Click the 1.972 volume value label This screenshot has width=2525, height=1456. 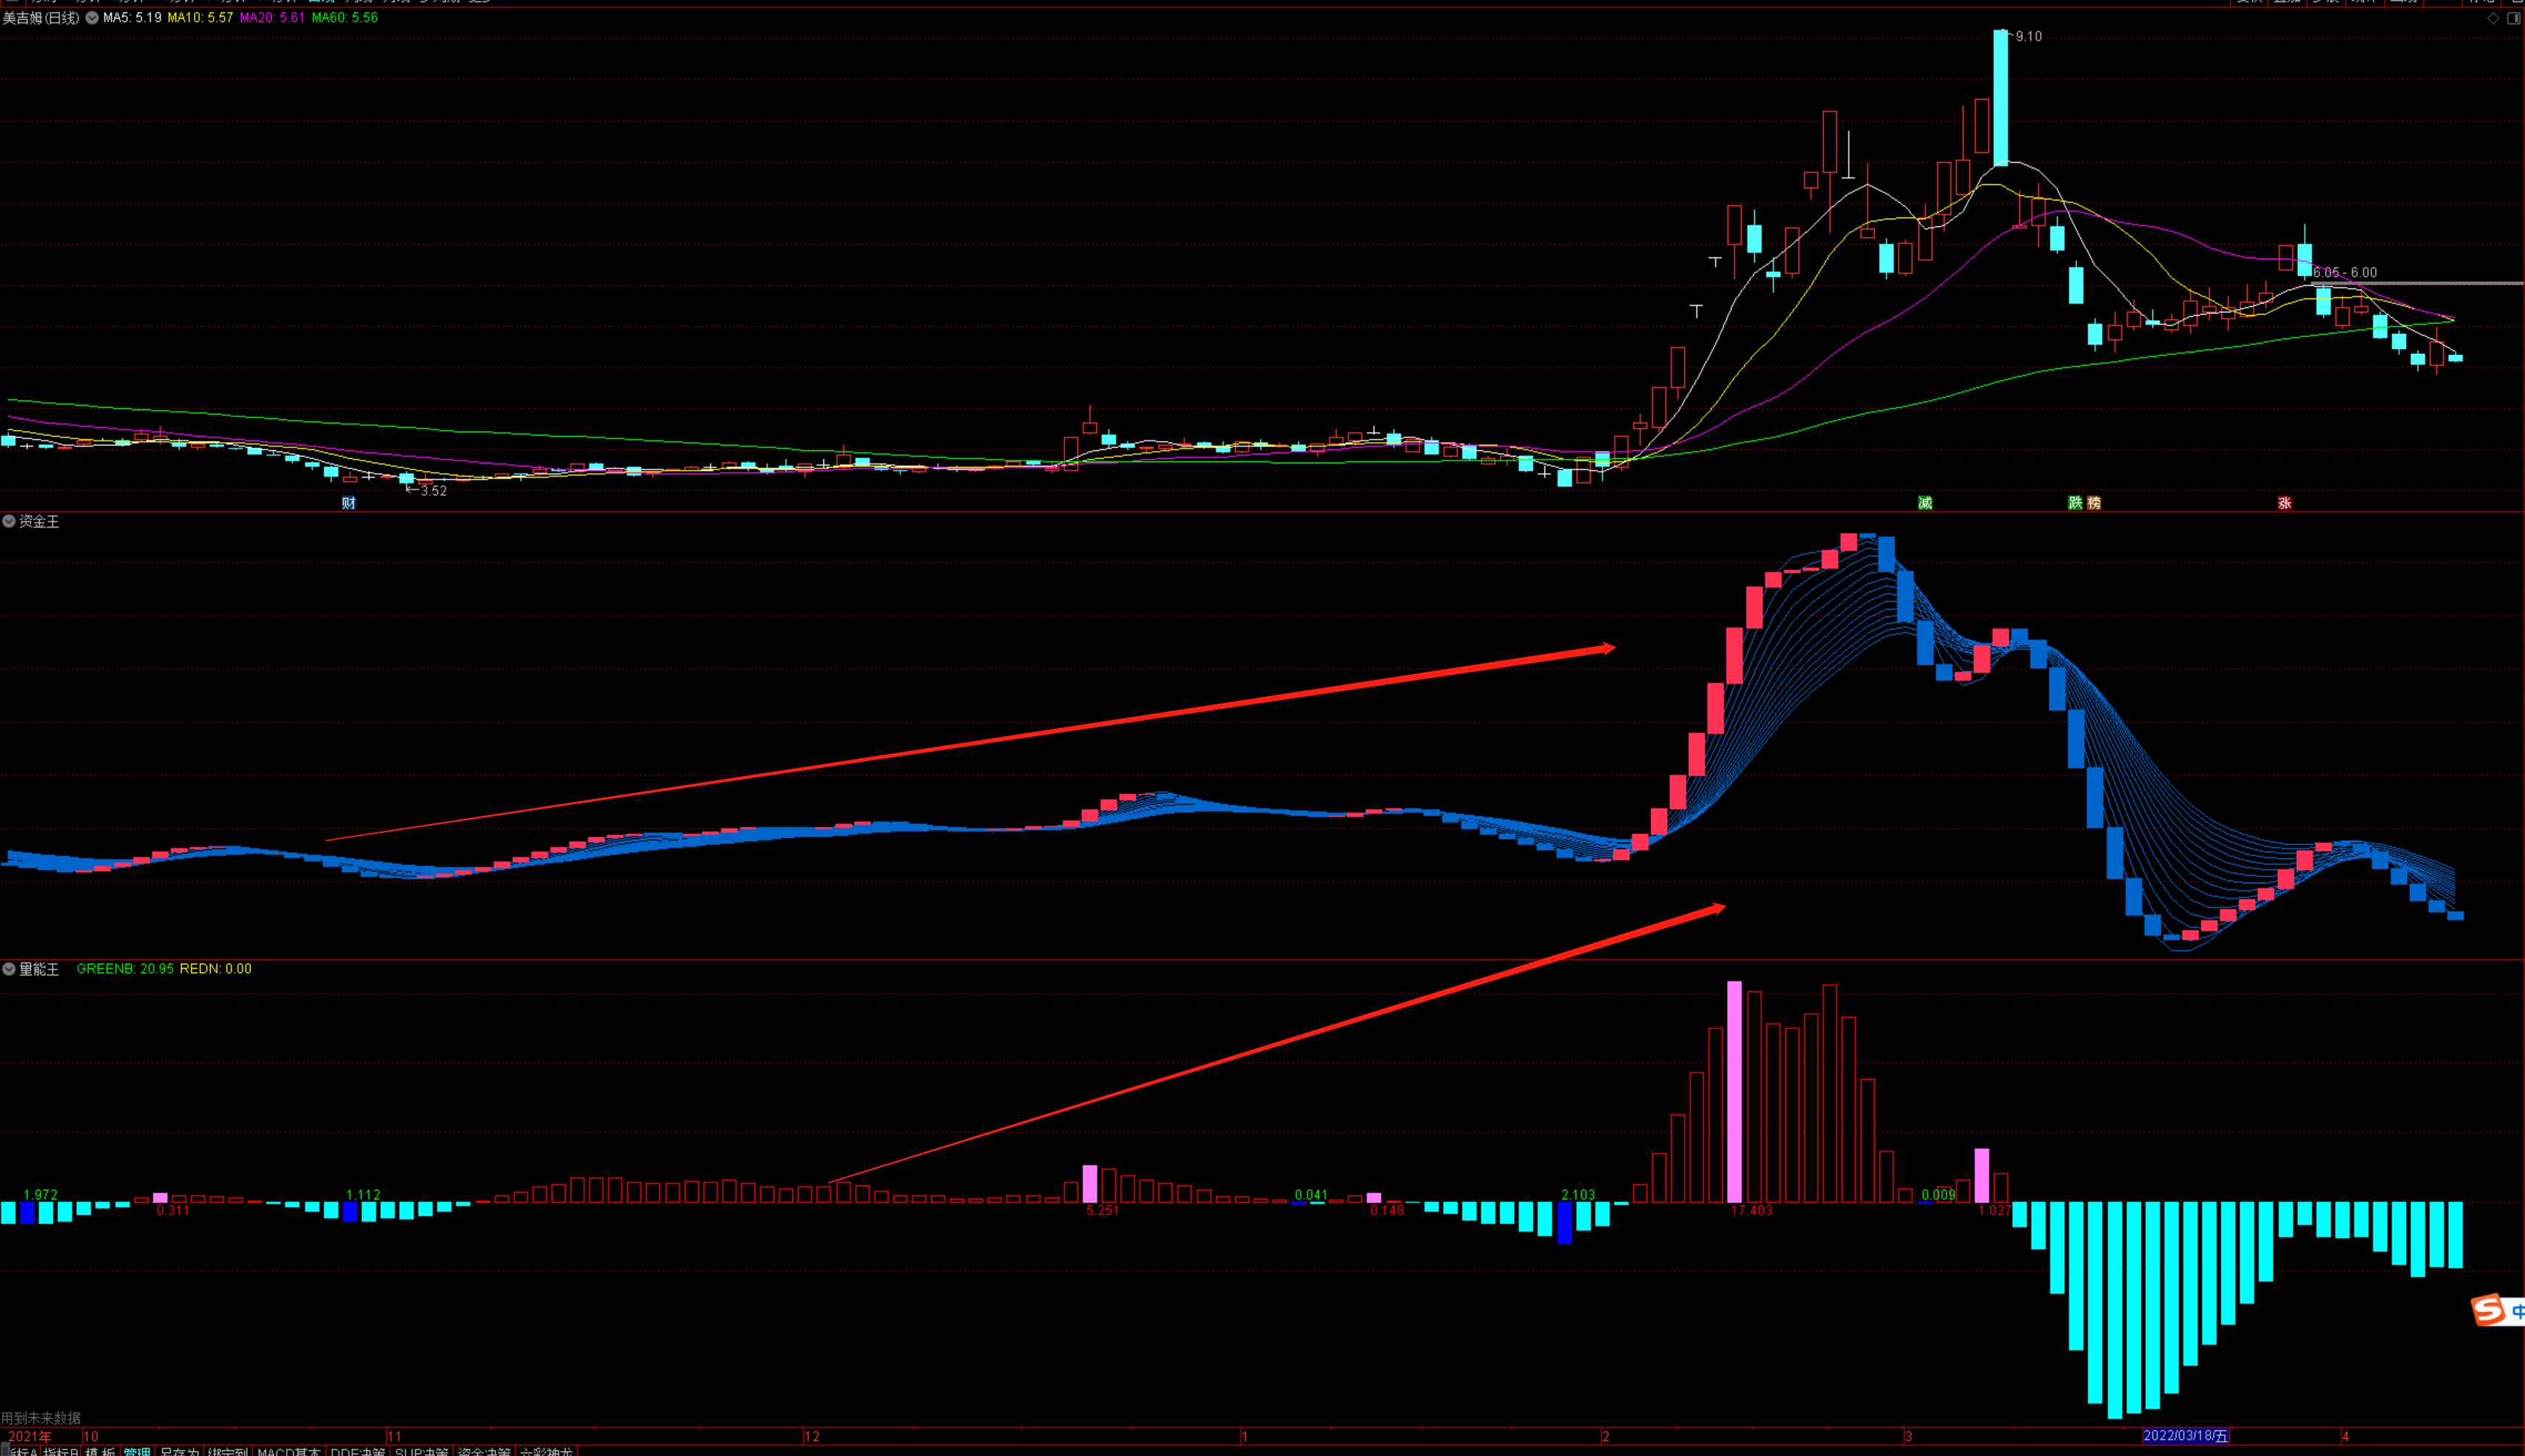point(40,1195)
